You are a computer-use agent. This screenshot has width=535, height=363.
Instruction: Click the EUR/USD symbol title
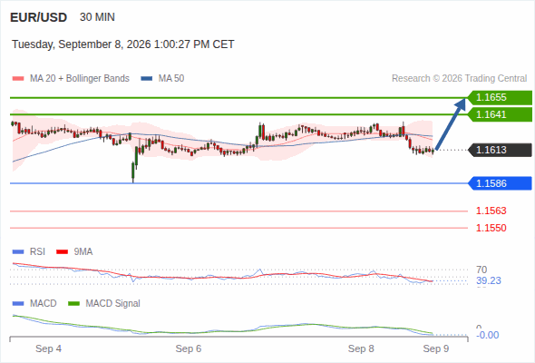coord(39,17)
